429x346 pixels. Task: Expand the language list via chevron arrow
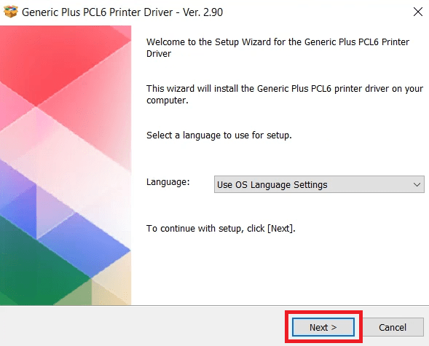417,184
